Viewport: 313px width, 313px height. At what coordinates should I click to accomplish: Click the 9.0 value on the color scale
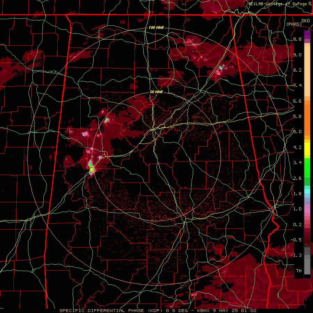pyautogui.click(x=297, y=55)
